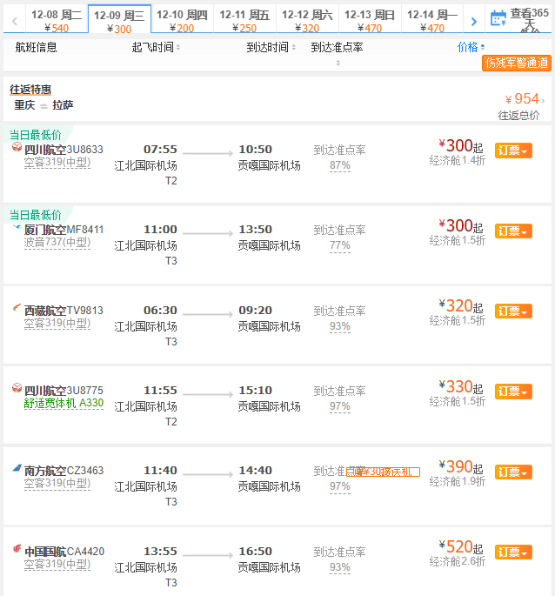Image resolution: width=555 pixels, height=596 pixels.
Task: Click China Southern logo for CZ3463
Action: click(17, 468)
